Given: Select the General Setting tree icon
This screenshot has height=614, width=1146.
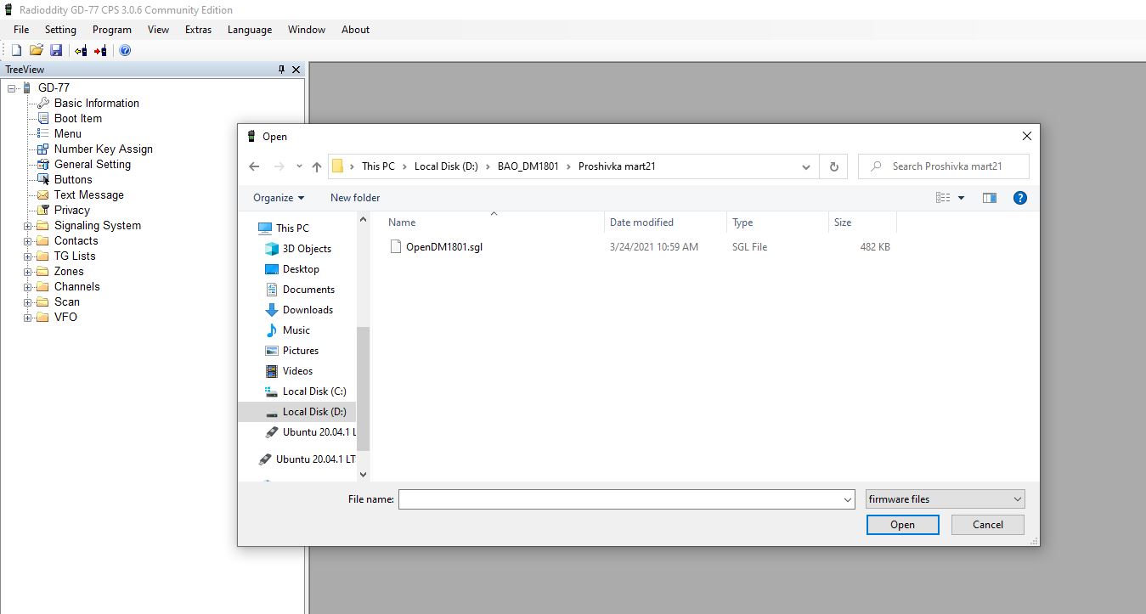Looking at the screenshot, I should click(x=44, y=164).
